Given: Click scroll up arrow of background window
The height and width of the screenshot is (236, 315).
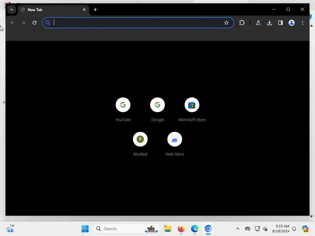Looking at the screenshot, I should pos(311,26).
